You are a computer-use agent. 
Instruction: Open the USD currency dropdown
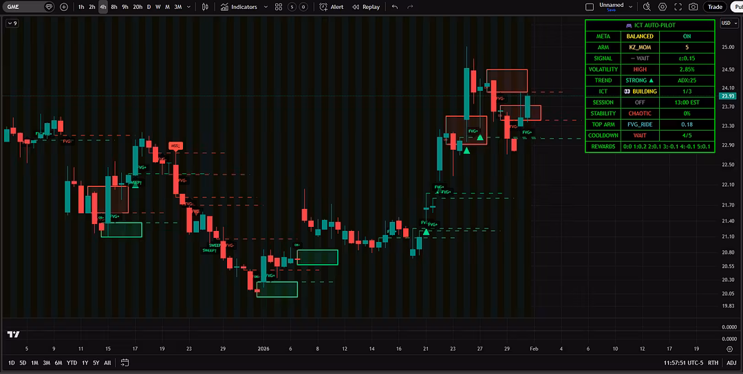pyautogui.click(x=728, y=23)
